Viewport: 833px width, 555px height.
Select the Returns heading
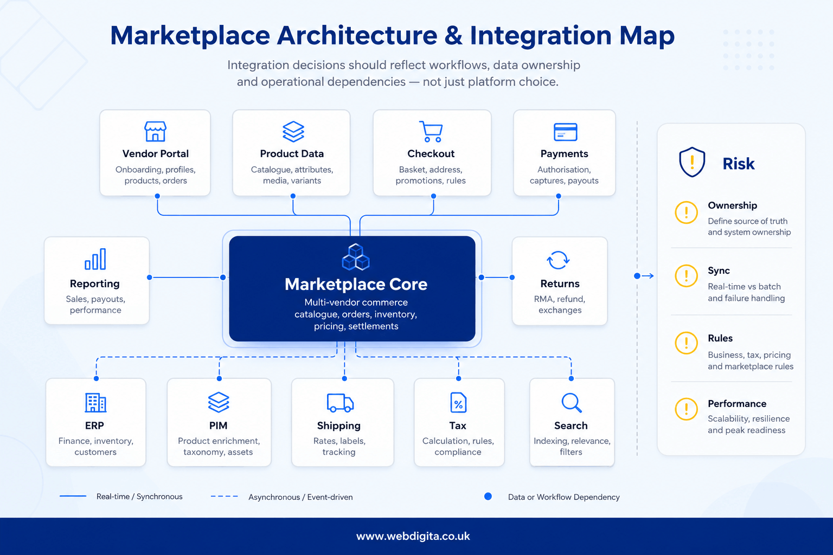pos(560,284)
